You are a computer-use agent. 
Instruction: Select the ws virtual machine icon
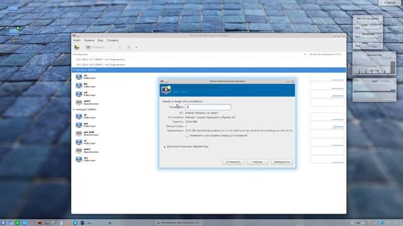point(79,159)
